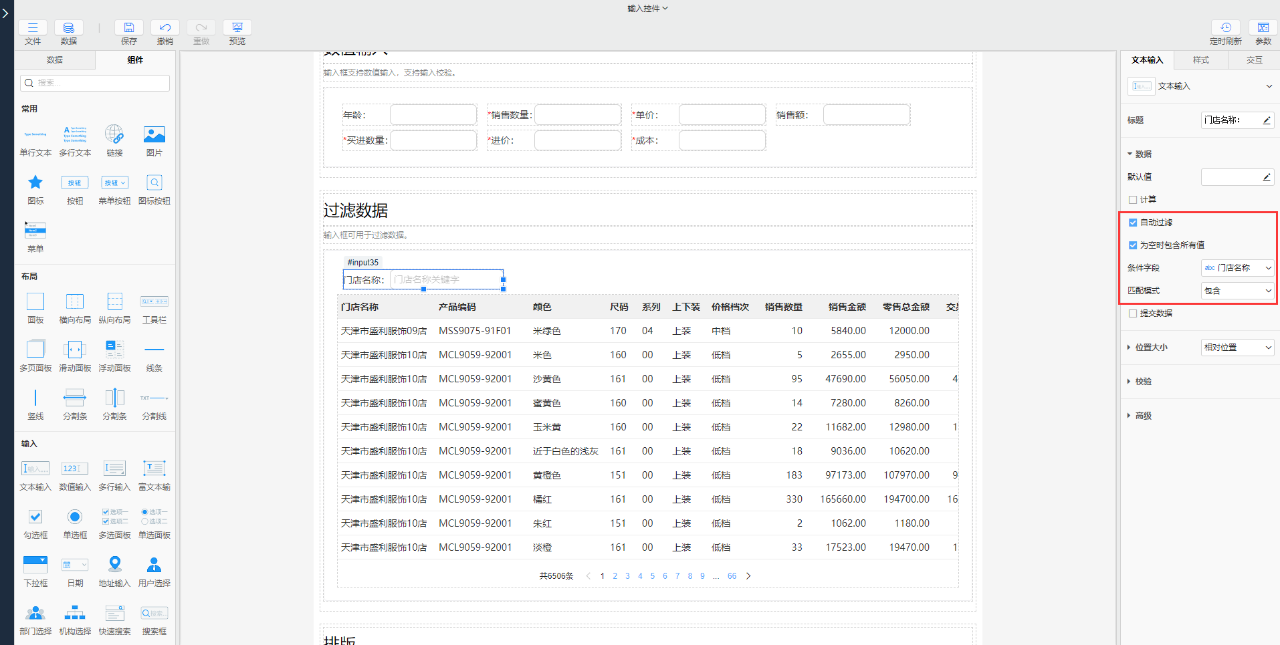Click the next page arrow
Screen dimensions: 1280x645
click(x=748, y=576)
